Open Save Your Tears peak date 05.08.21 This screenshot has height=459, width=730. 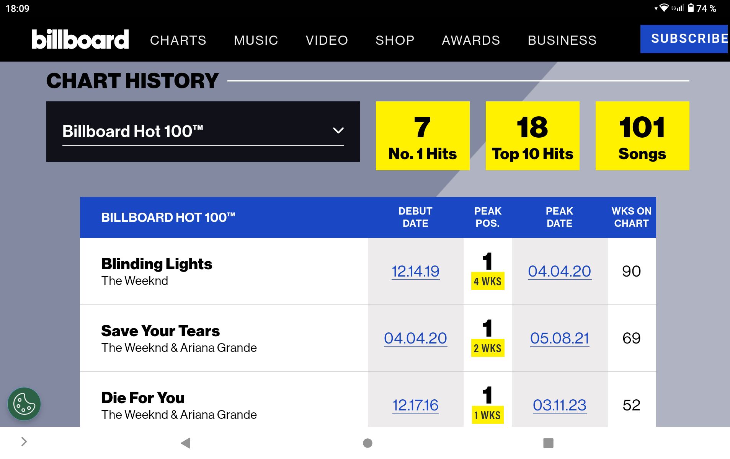pyautogui.click(x=559, y=338)
